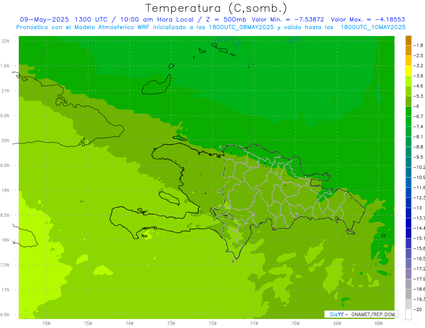Select the date '09-May-2025' in the header
The height and width of the screenshot is (328, 425).
coord(44,19)
